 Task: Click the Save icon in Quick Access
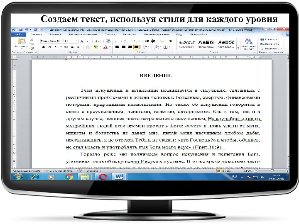(21, 29)
